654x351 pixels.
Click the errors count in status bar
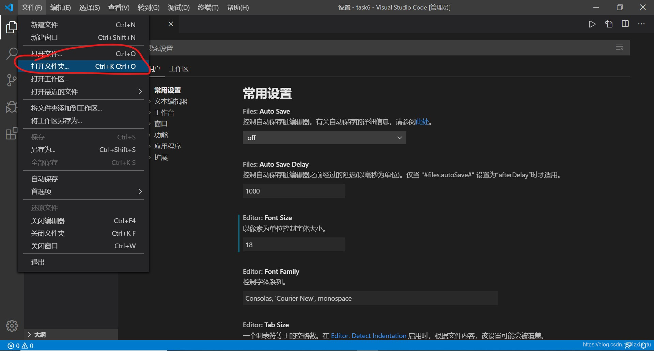(x=14, y=346)
